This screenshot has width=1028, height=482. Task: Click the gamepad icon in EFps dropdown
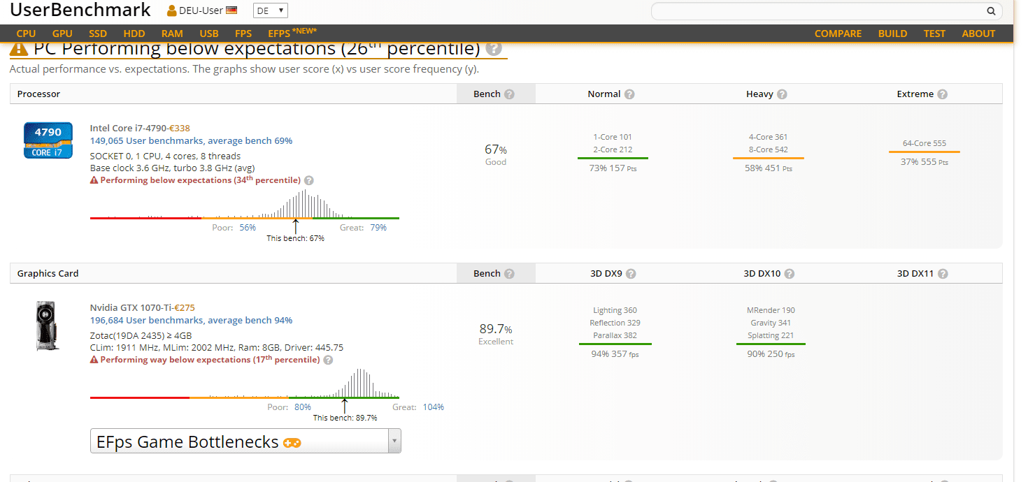[292, 443]
